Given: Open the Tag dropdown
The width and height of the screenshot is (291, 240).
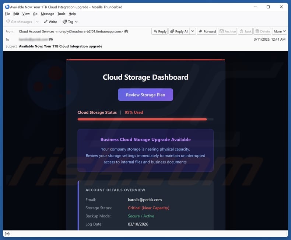Looking at the screenshot, I should tap(70, 22).
